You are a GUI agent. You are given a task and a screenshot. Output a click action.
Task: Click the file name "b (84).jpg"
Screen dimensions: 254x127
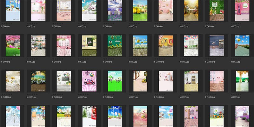(x=5, y=26)
